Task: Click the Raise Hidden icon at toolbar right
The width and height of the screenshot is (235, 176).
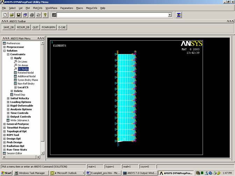Action: pos(179,15)
